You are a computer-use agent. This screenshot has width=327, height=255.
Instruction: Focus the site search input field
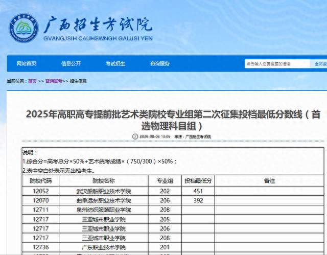(x=277, y=64)
